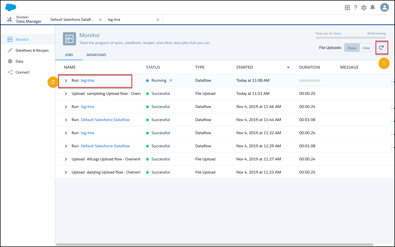This screenshot has width=395, height=247.
Task: Open row menu for running log-lma job
Action: (393, 82)
